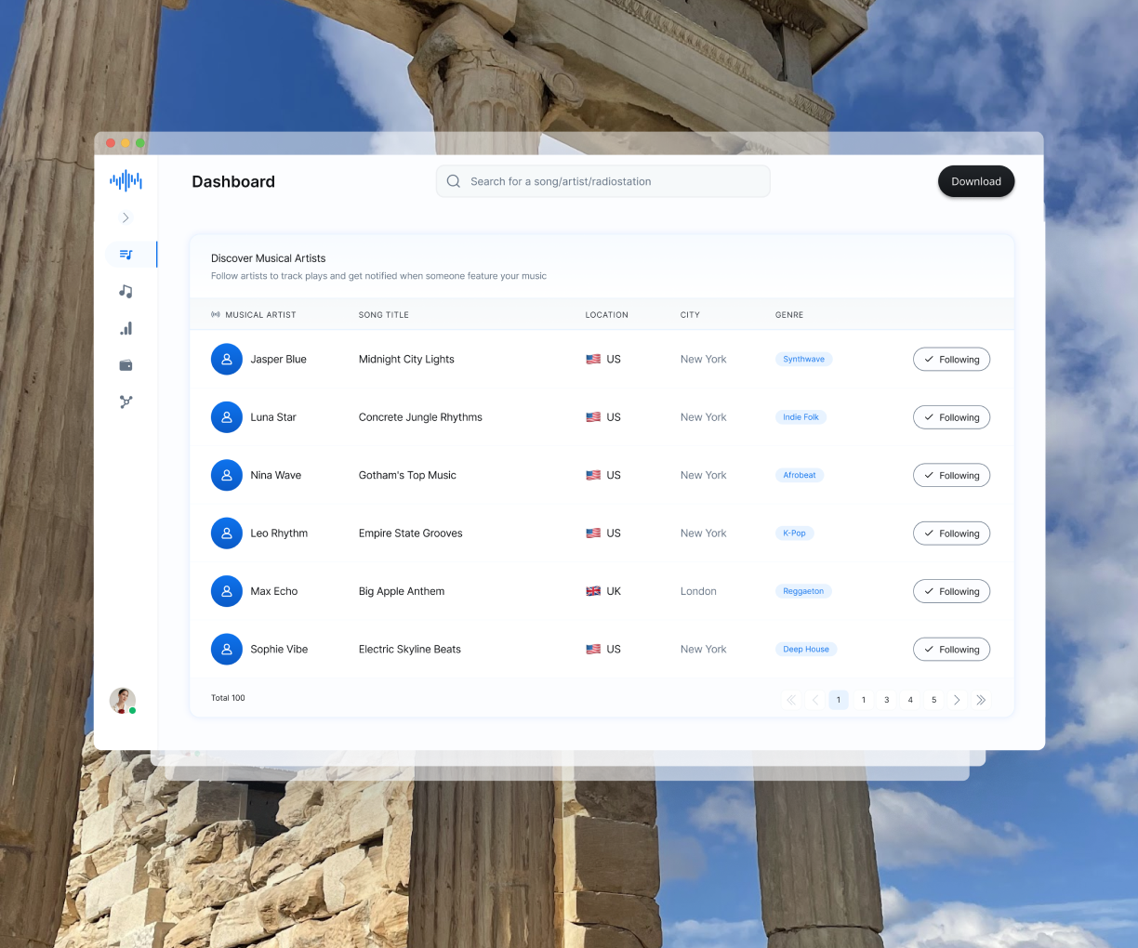
Task: Click the Genre column header
Action: coord(789,315)
